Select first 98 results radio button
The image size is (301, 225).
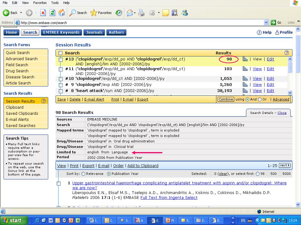[257, 174]
